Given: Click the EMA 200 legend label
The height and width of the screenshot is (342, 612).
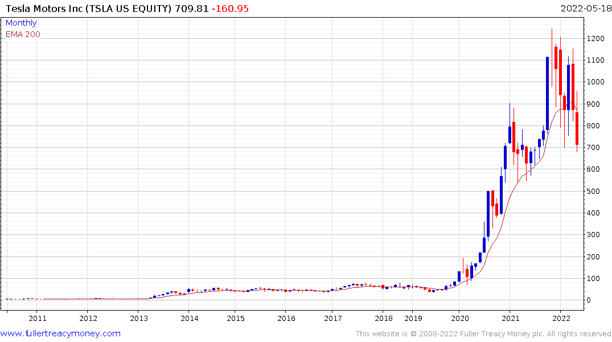Looking at the screenshot, I should click(x=23, y=34).
